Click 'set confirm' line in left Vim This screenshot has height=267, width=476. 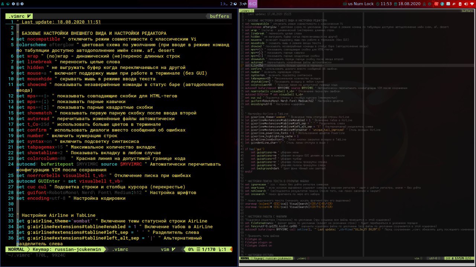click(101, 130)
